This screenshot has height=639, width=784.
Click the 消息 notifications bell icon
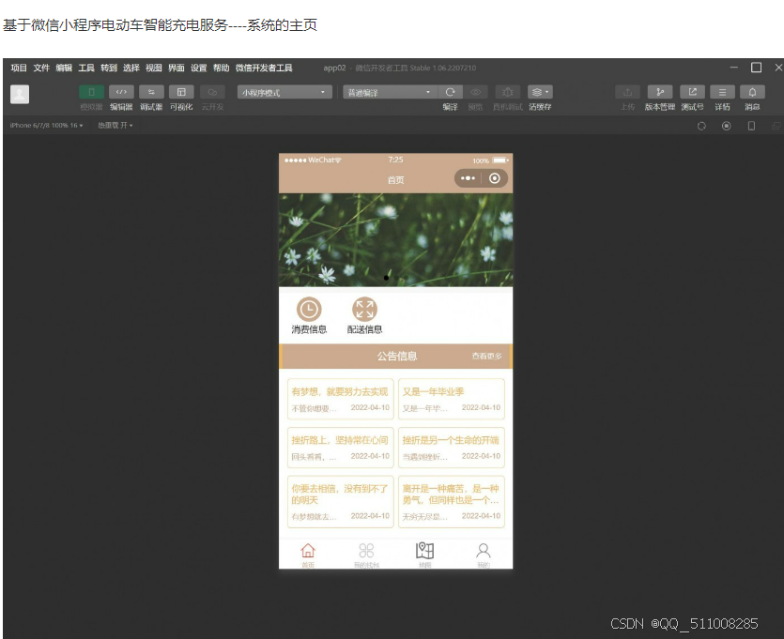(751, 92)
